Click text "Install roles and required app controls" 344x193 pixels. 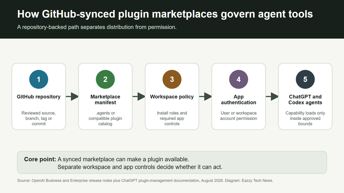click(x=172, y=118)
